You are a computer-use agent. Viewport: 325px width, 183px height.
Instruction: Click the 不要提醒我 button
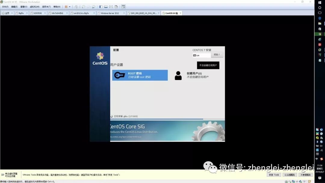(x=305, y=175)
